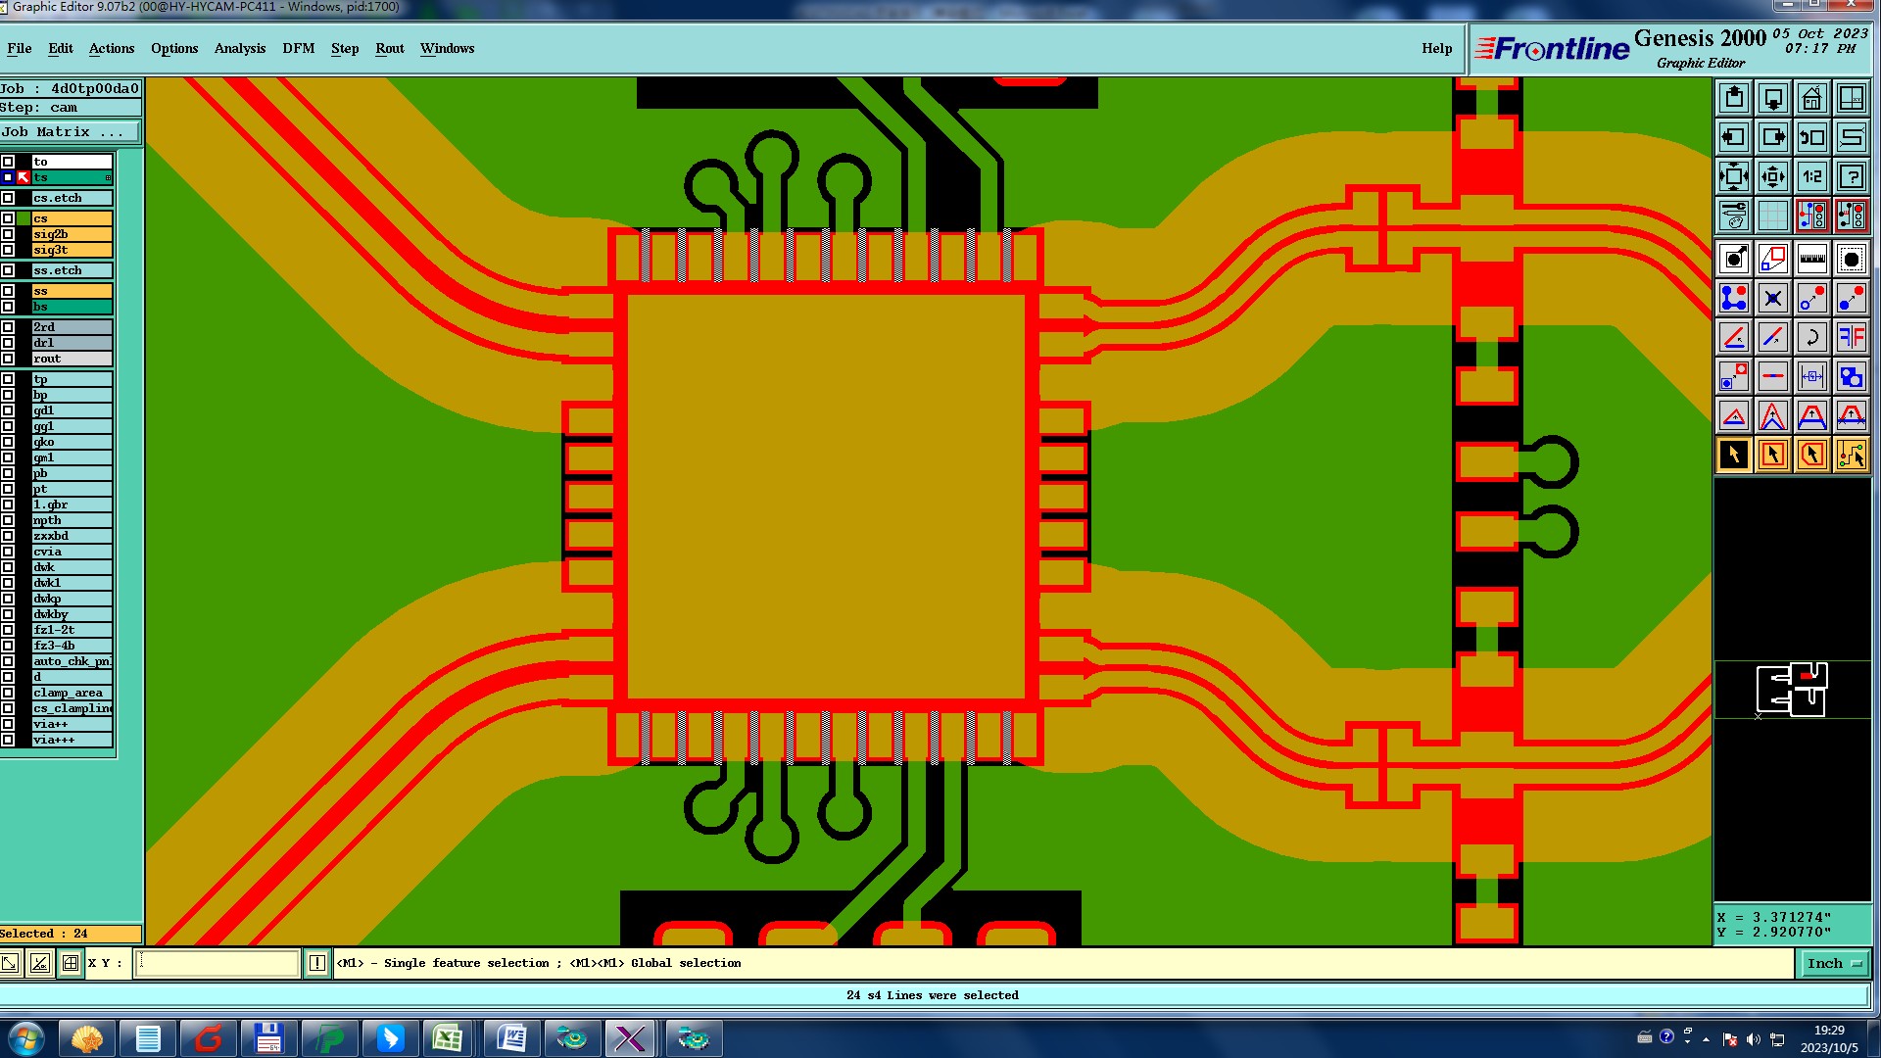The height and width of the screenshot is (1058, 1881).
Task: Click the Help button
Action: [x=1436, y=48]
